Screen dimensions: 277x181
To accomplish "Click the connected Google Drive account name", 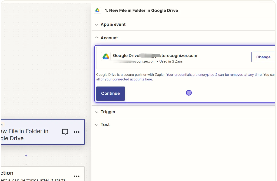I will (155, 56).
